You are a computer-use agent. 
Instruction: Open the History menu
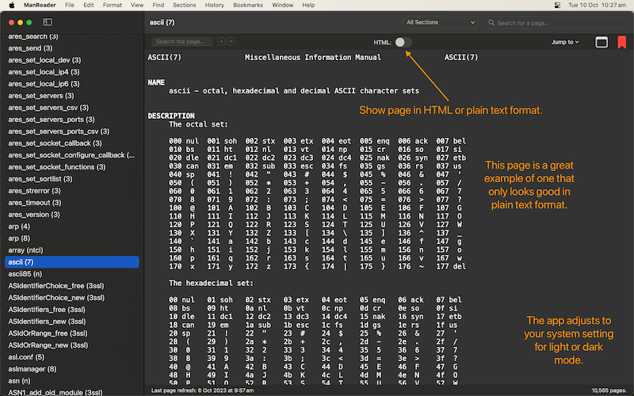[x=214, y=5]
